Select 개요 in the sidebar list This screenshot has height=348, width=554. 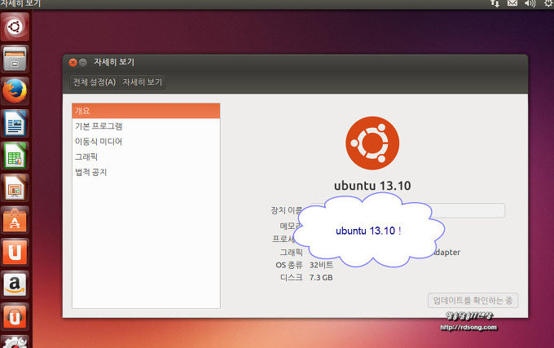[x=146, y=111]
